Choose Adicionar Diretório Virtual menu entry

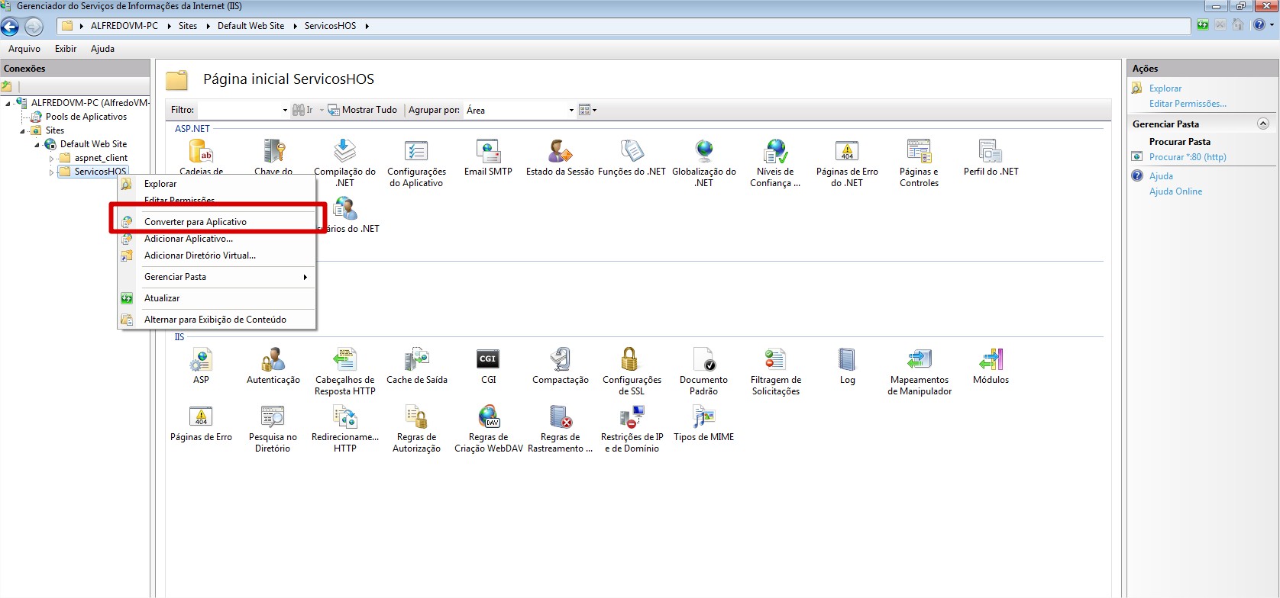(199, 256)
